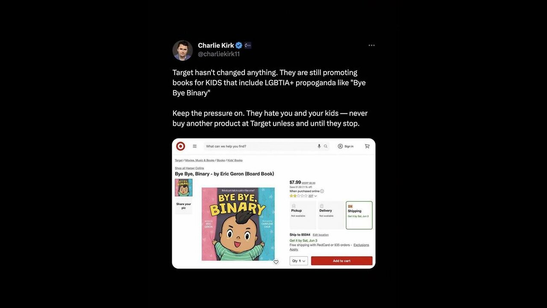This screenshot has height=308, width=547.
Task: Click the info icon beside purchased online
Action: coord(322,191)
